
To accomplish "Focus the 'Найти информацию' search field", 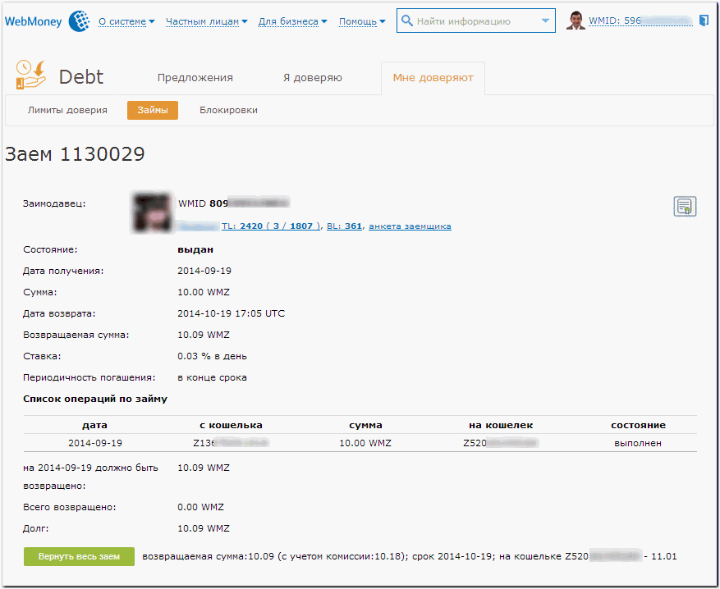I will [475, 21].
